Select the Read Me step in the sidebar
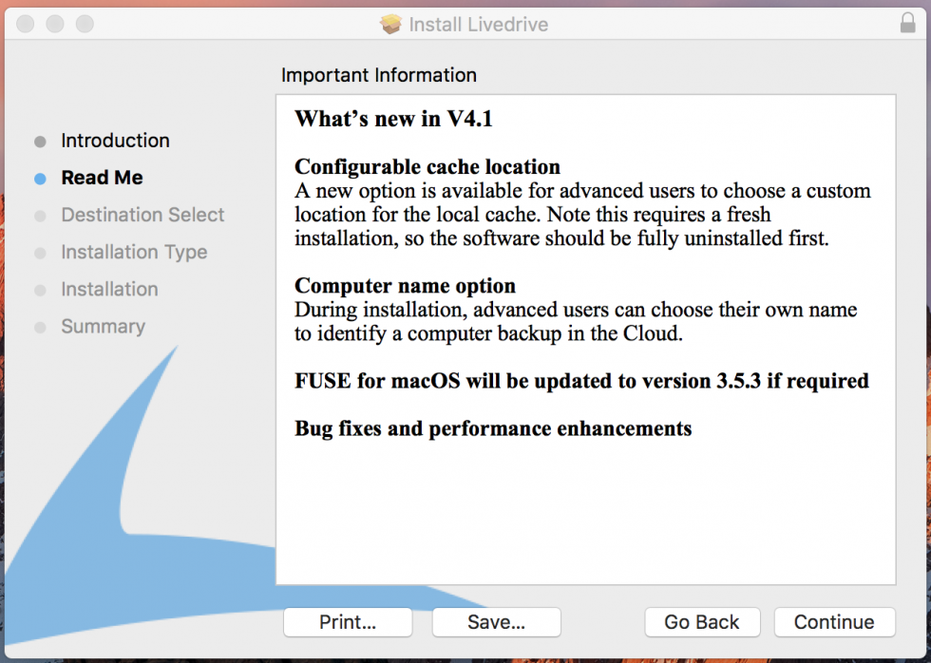Screen dimensions: 931x663 (103, 178)
